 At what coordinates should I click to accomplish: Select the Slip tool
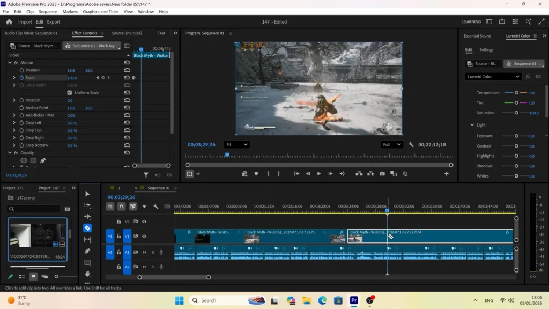(87, 240)
